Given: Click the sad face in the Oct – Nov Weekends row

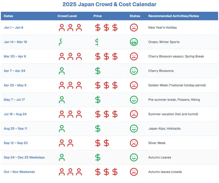Looking at the screenshot, I should (134, 172).
